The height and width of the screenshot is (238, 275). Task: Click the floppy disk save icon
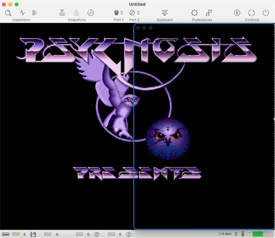click(x=33, y=234)
